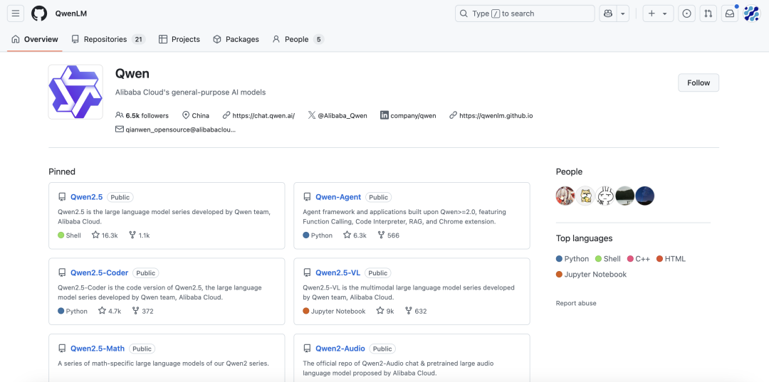The image size is (769, 382).
Task: Open the user profile avatar menu
Action: coord(751,14)
